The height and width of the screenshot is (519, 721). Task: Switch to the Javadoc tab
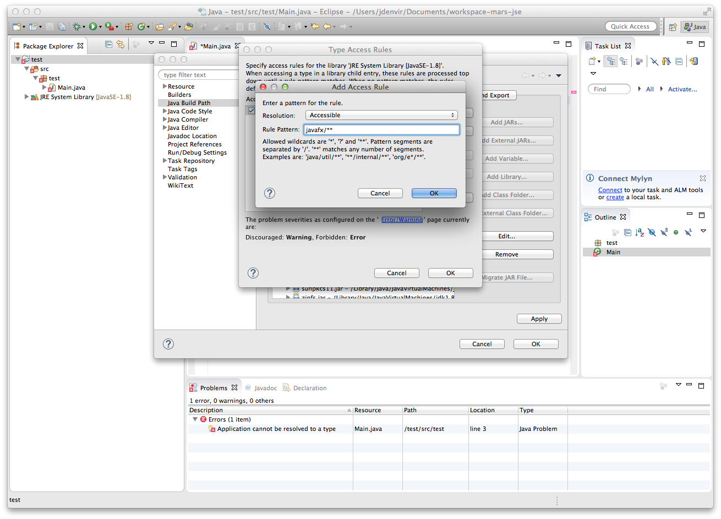pyautogui.click(x=261, y=388)
